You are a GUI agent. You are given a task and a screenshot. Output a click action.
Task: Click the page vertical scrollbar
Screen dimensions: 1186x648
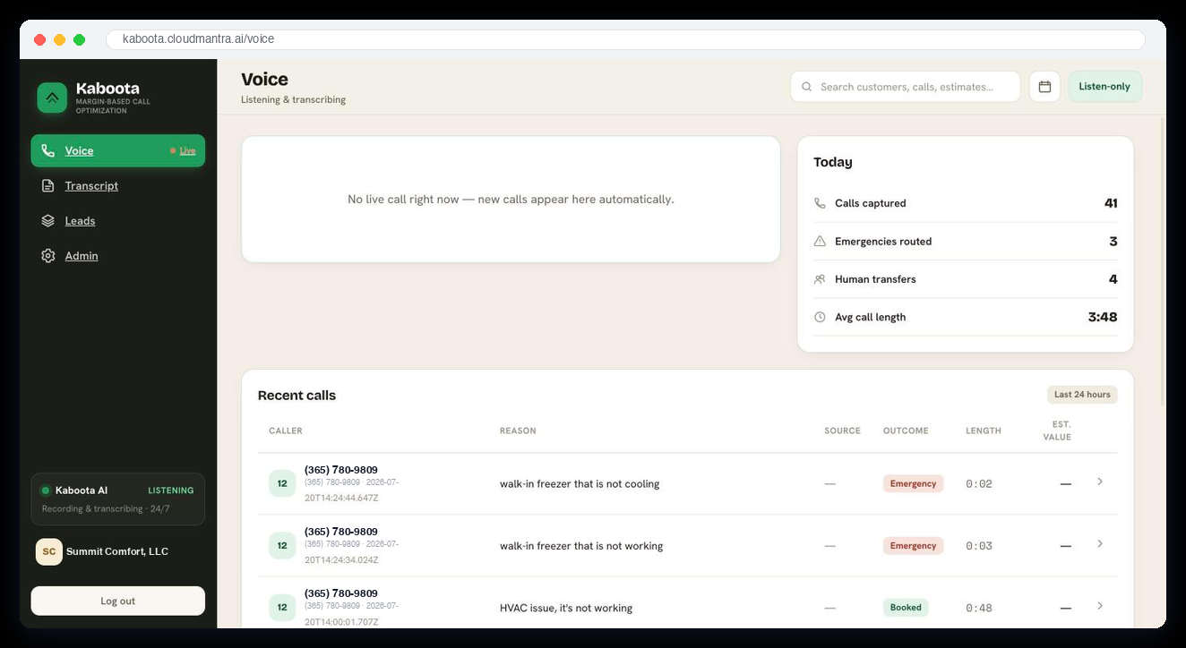pyautogui.click(x=1163, y=260)
